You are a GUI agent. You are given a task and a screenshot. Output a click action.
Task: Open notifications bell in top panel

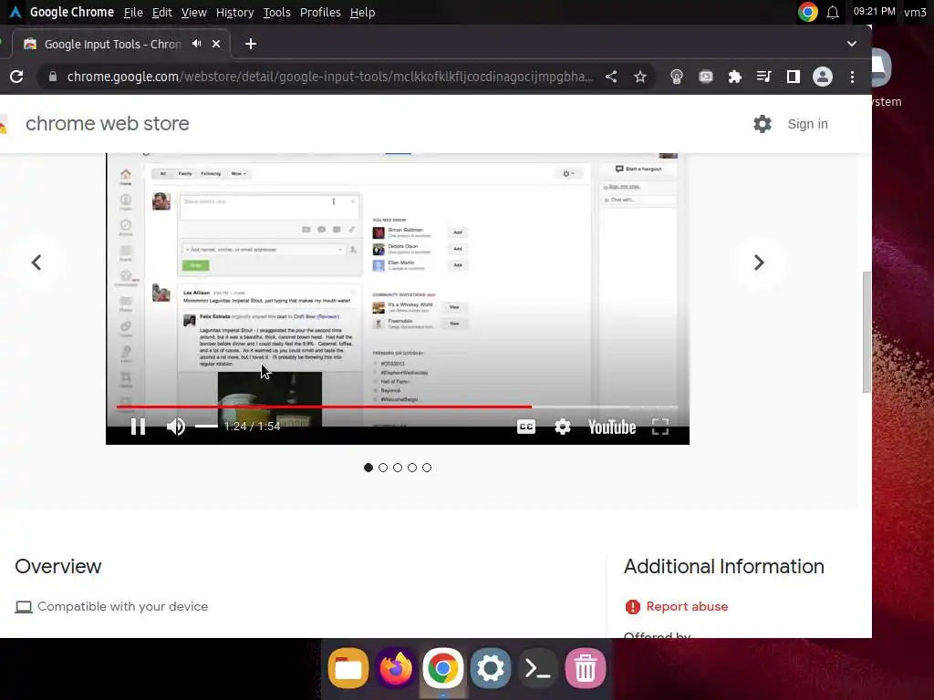click(x=833, y=13)
